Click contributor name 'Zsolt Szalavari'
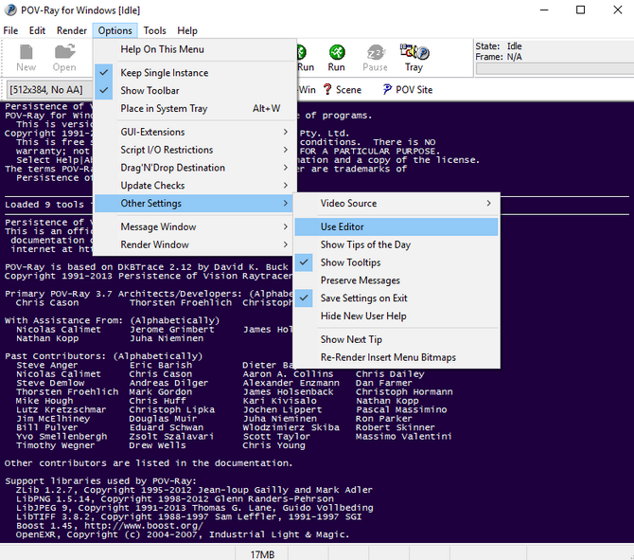 tap(171, 436)
